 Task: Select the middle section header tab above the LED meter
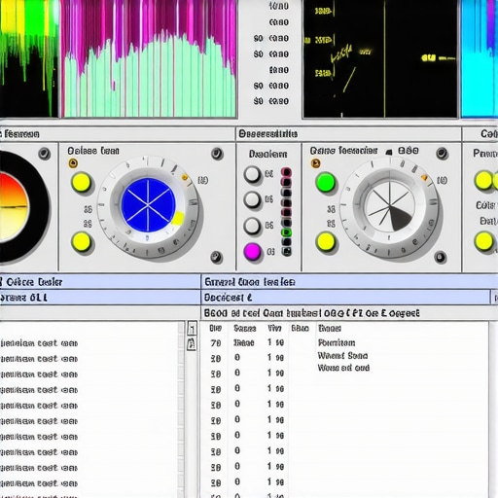348,134
